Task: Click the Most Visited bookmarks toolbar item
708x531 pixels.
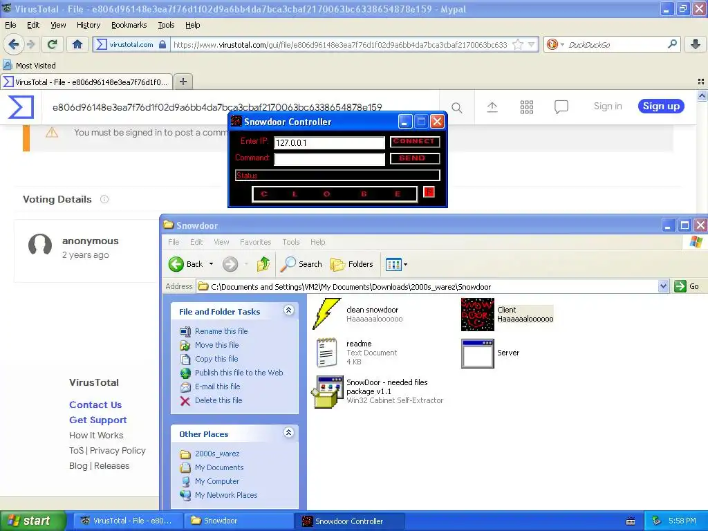Action: [x=30, y=66]
